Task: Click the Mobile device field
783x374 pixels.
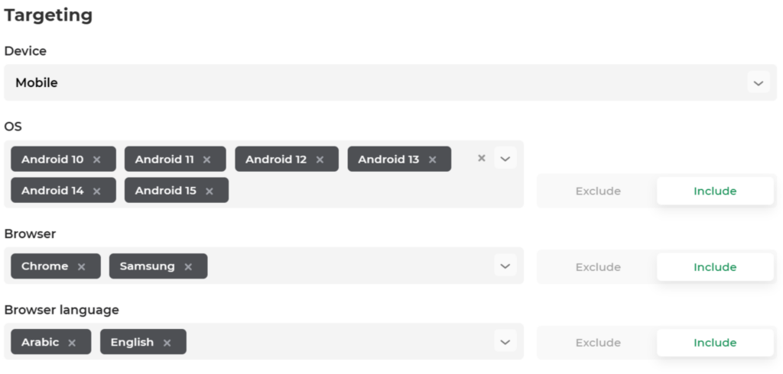Action: pos(391,82)
